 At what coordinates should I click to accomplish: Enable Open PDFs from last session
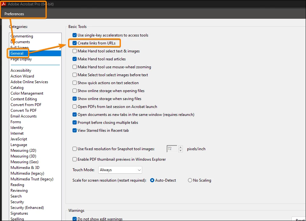[74, 107]
